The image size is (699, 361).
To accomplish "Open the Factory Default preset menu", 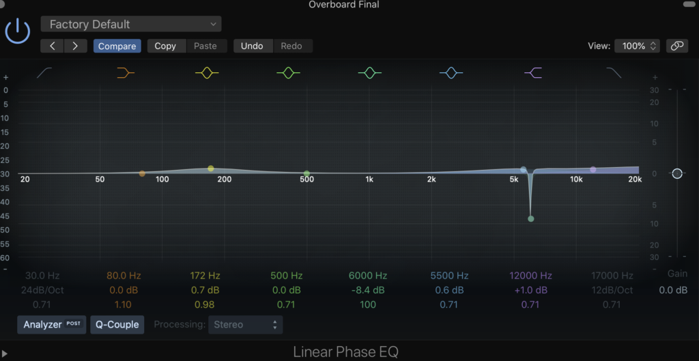I will pos(131,25).
